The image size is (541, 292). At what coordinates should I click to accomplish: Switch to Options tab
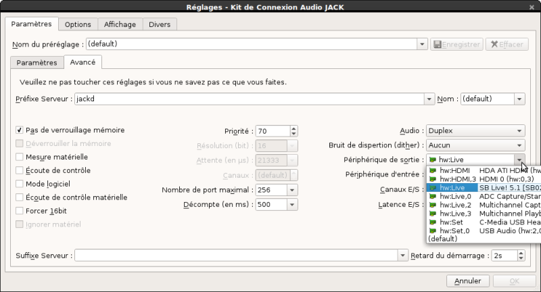click(78, 24)
